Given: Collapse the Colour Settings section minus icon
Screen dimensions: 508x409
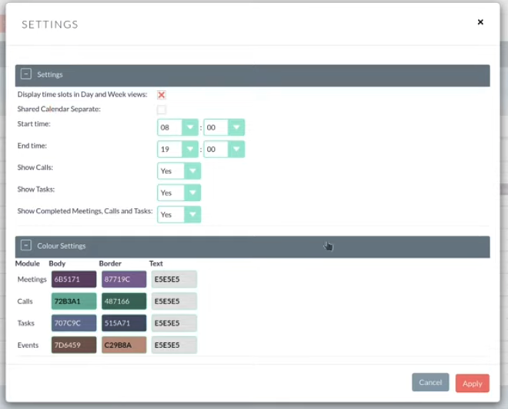Looking at the screenshot, I should tap(26, 246).
